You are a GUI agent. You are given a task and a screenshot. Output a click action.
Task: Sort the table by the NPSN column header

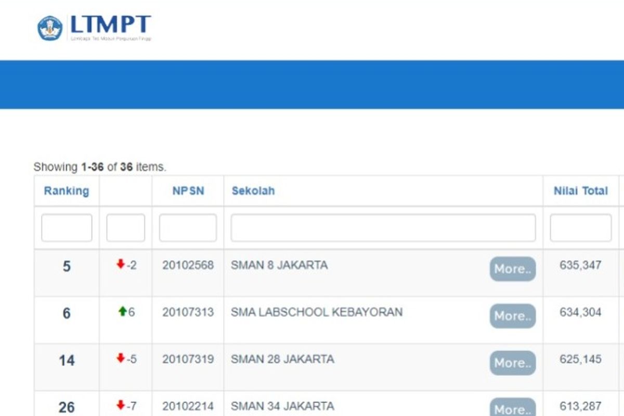click(x=188, y=191)
